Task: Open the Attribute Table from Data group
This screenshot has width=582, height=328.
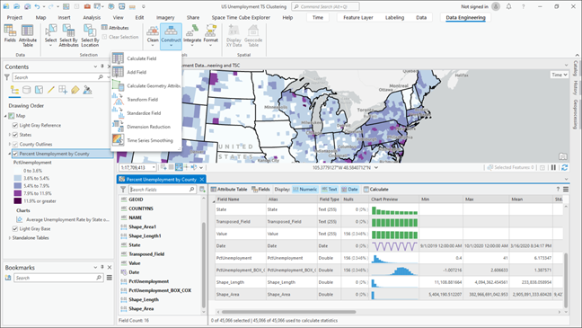Action: pos(28,36)
